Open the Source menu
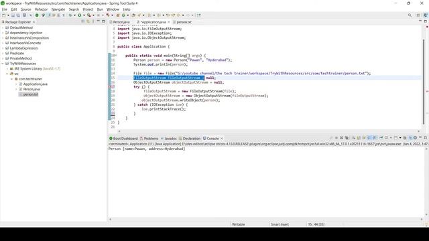Screen dimensions: 429x241 coord(26,9)
